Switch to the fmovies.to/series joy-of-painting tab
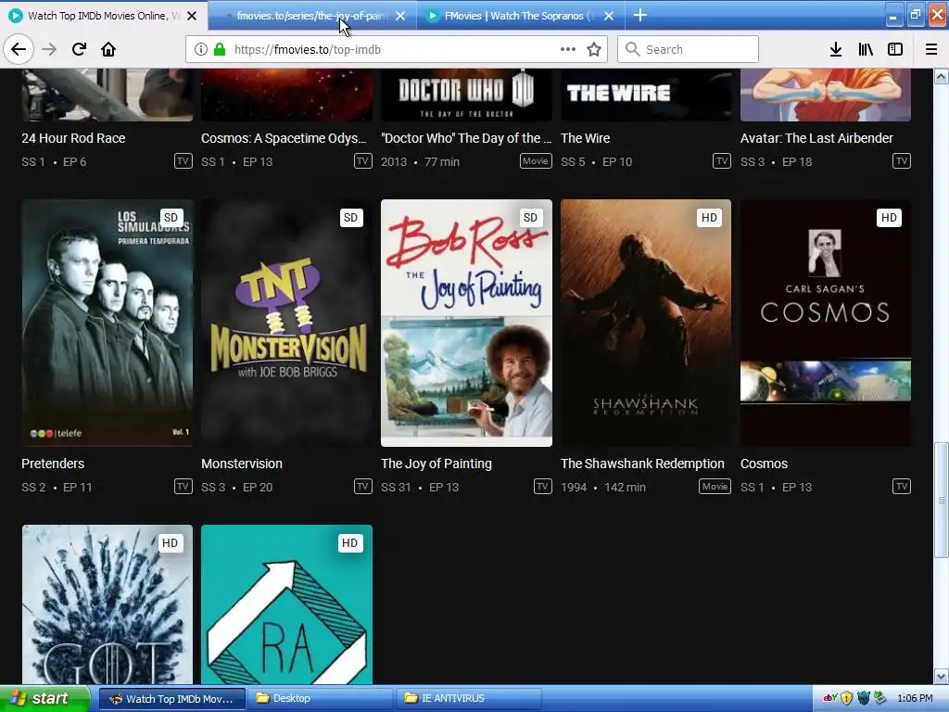 (311, 16)
